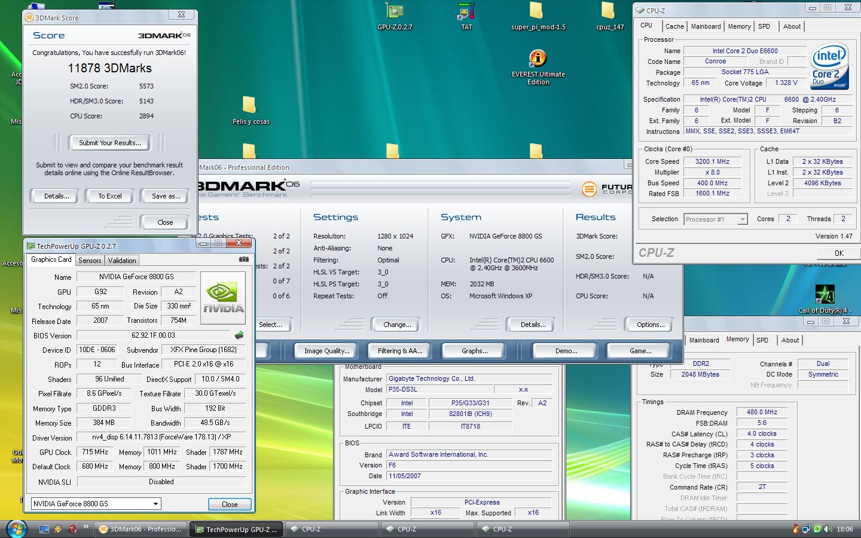This screenshot has width=861, height=538.
Task: Click Details button under System section
Action: point(533,325)
